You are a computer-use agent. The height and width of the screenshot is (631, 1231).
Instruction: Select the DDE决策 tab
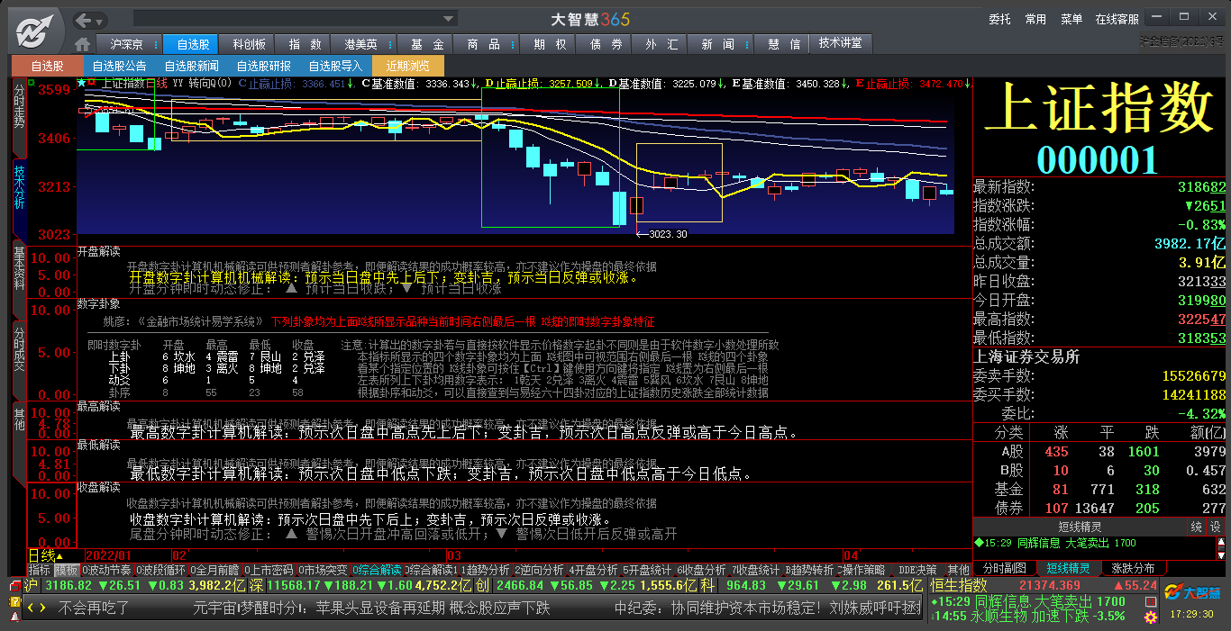[x=918, y=570]
